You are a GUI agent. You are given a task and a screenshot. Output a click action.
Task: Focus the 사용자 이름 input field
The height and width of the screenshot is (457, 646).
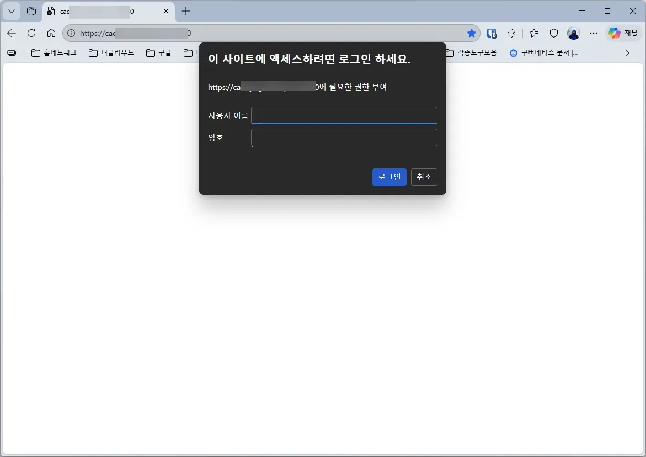[344, 115]
